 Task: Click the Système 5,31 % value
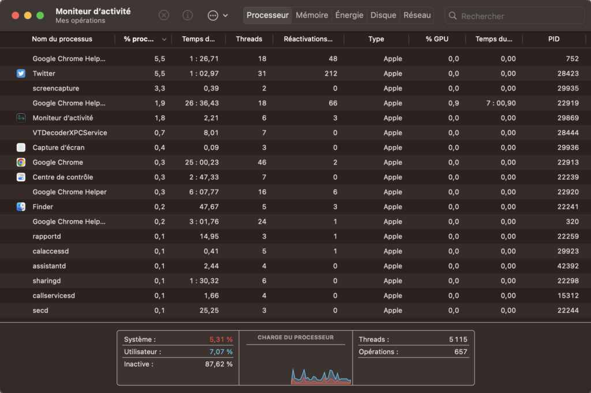pyautogui.click(x=221, y=339)
